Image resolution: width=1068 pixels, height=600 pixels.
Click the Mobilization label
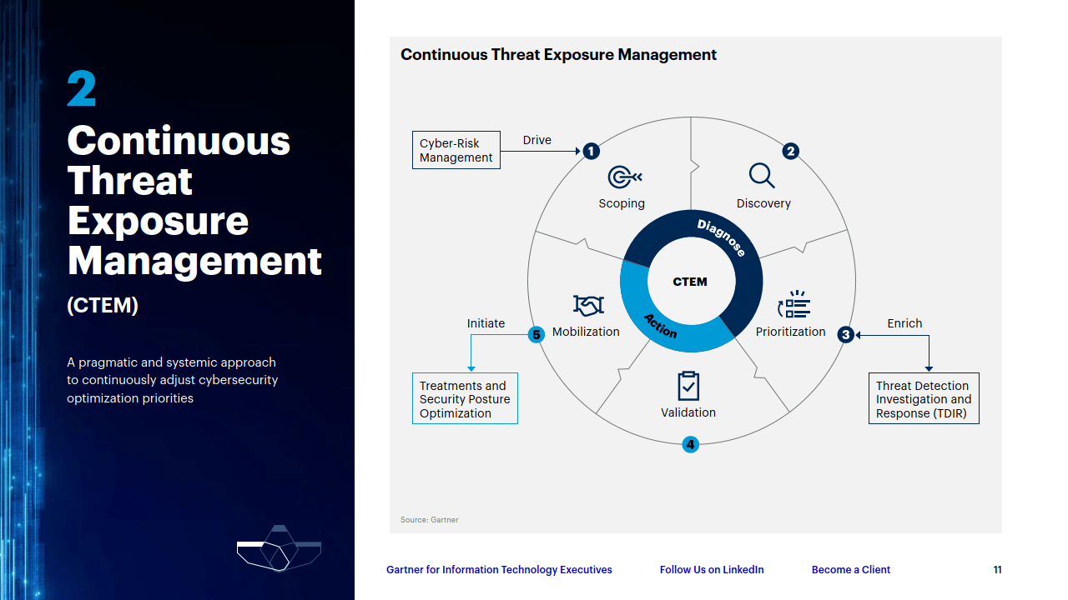click(x=586, y=332)
